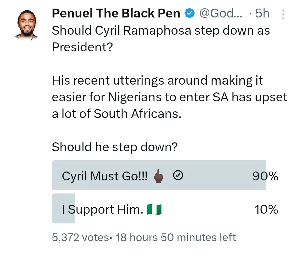
Task: Open the @God... username handle
Action: (x=221, y=13)
